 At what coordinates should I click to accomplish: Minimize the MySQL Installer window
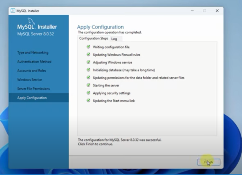click(192, 11)
